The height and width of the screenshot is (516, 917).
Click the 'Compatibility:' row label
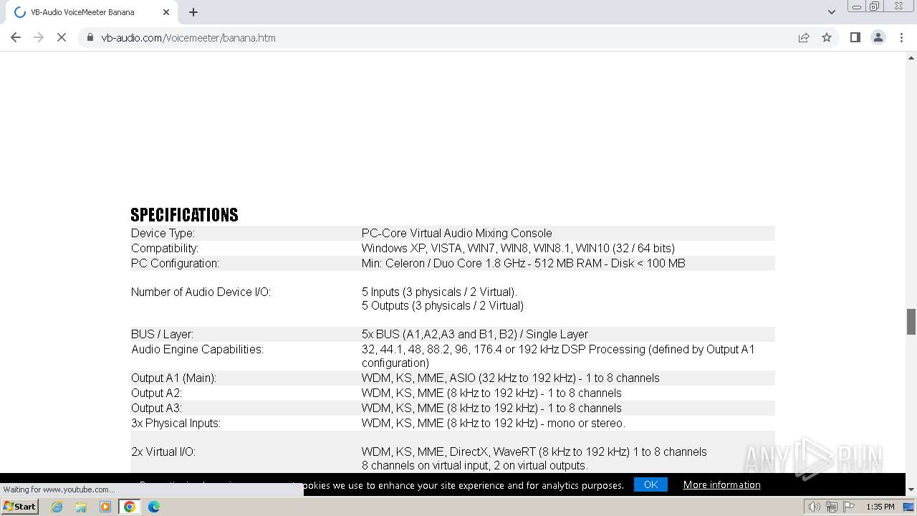pyautogui.click(x=165, y=248)
